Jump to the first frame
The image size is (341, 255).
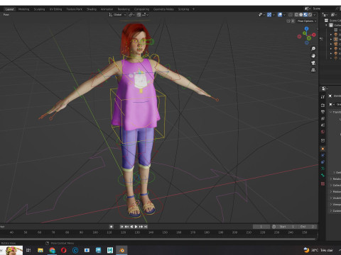point(121,227)
